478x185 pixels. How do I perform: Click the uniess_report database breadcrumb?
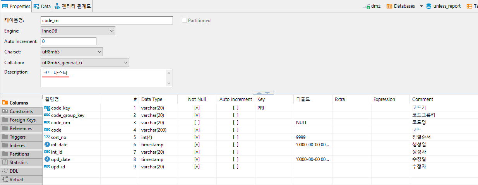tap(444, 6)
